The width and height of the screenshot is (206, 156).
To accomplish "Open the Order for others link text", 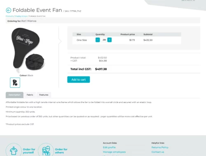I will click(61, 151).
